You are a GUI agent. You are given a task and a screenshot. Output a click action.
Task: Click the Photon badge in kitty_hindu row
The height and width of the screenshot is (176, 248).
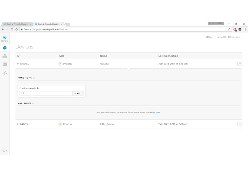coord(60,124)
